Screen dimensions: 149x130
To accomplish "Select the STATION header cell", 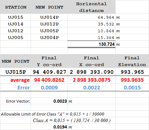I will pyautogui.click(x=16, y=7).
